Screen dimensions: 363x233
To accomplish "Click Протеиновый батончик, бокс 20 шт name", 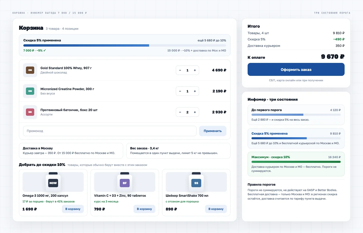I will (x=69, y=110).
